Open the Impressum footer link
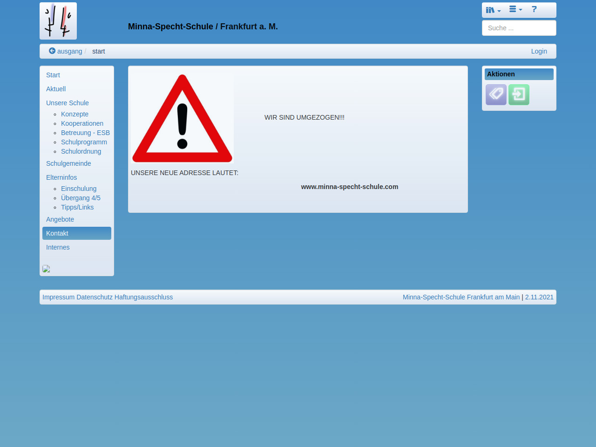This screenshot has height=447, width=596. 58,297
